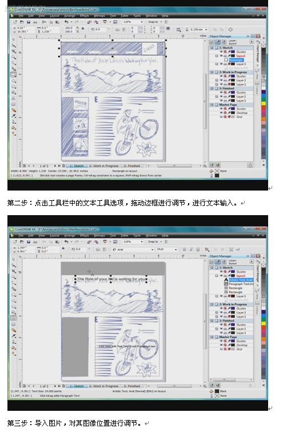Select Ellipse tool in first screenshot's toolbox
This screenshot has height=432, width=291.
pyautogui.click(x=14, y=81)
